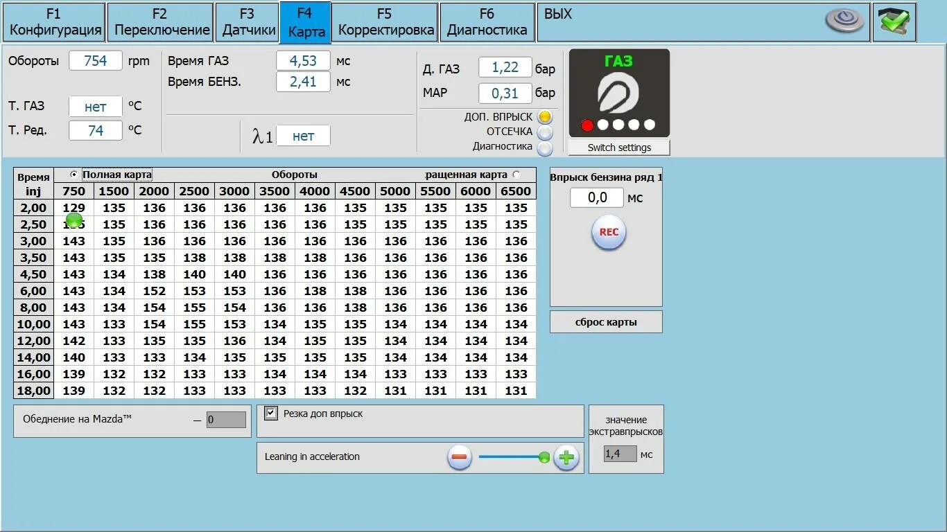
Task: Click the сброс карты button
Action: pyautogui.click(x=606, y=322)
